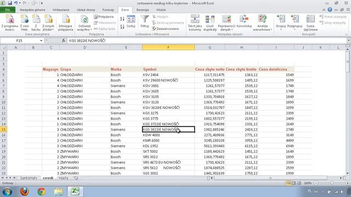Viewport: 351px width, 197px height.
Task: Click the Cena detaliczna header cell
Action: pyautogui.click(x=276, y=69)
